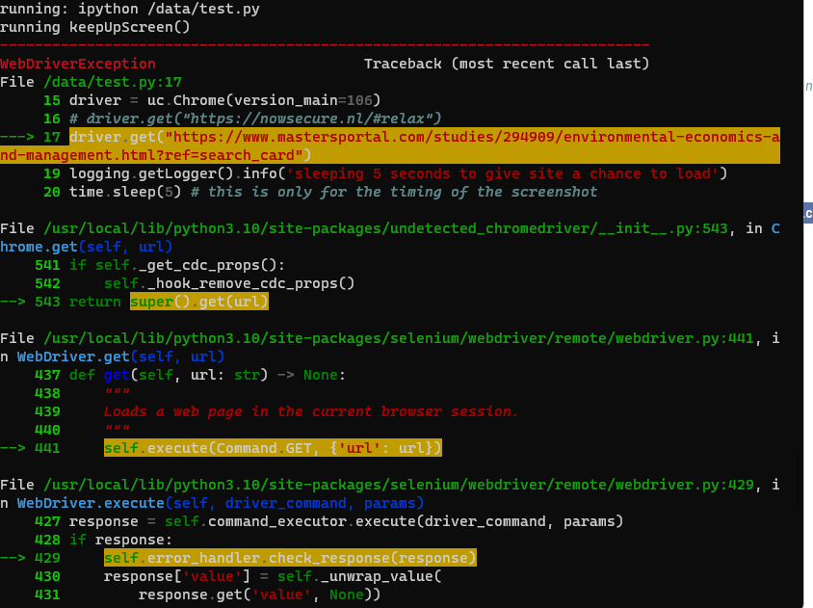Click the file path /data/test.py:17

pos(113,82)
